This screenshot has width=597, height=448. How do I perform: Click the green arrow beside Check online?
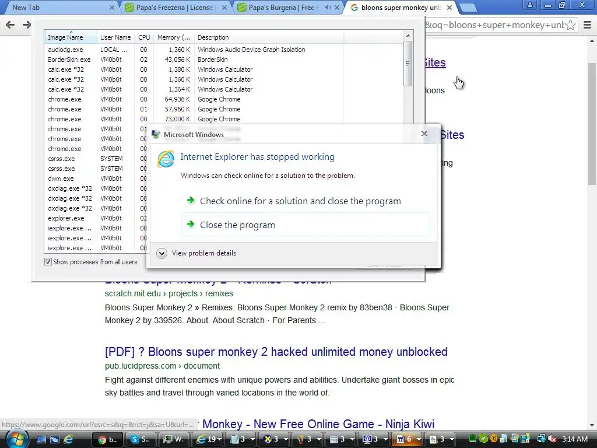(191, 200)
